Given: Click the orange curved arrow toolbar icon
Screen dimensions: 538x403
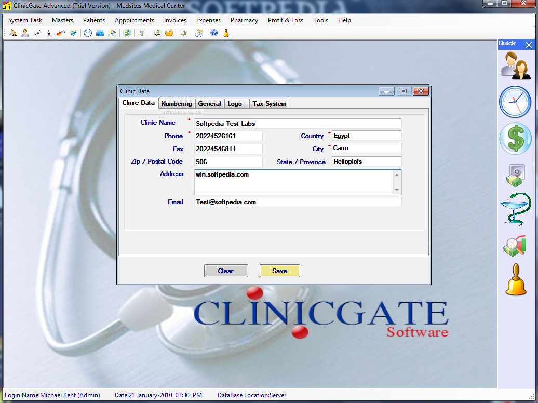Looking at the screenshot, I should coord(169,33).
